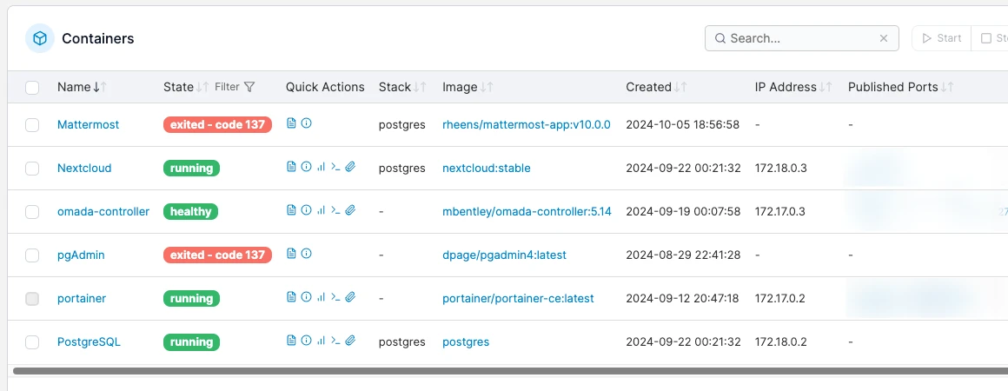Check the Nextcloud row checkbox

32,169
